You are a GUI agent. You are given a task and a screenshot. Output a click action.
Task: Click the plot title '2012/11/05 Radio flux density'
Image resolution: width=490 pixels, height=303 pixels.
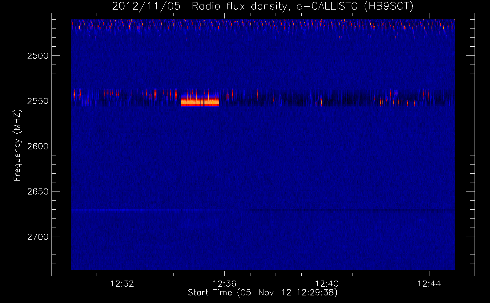click(x=263, y=6)
